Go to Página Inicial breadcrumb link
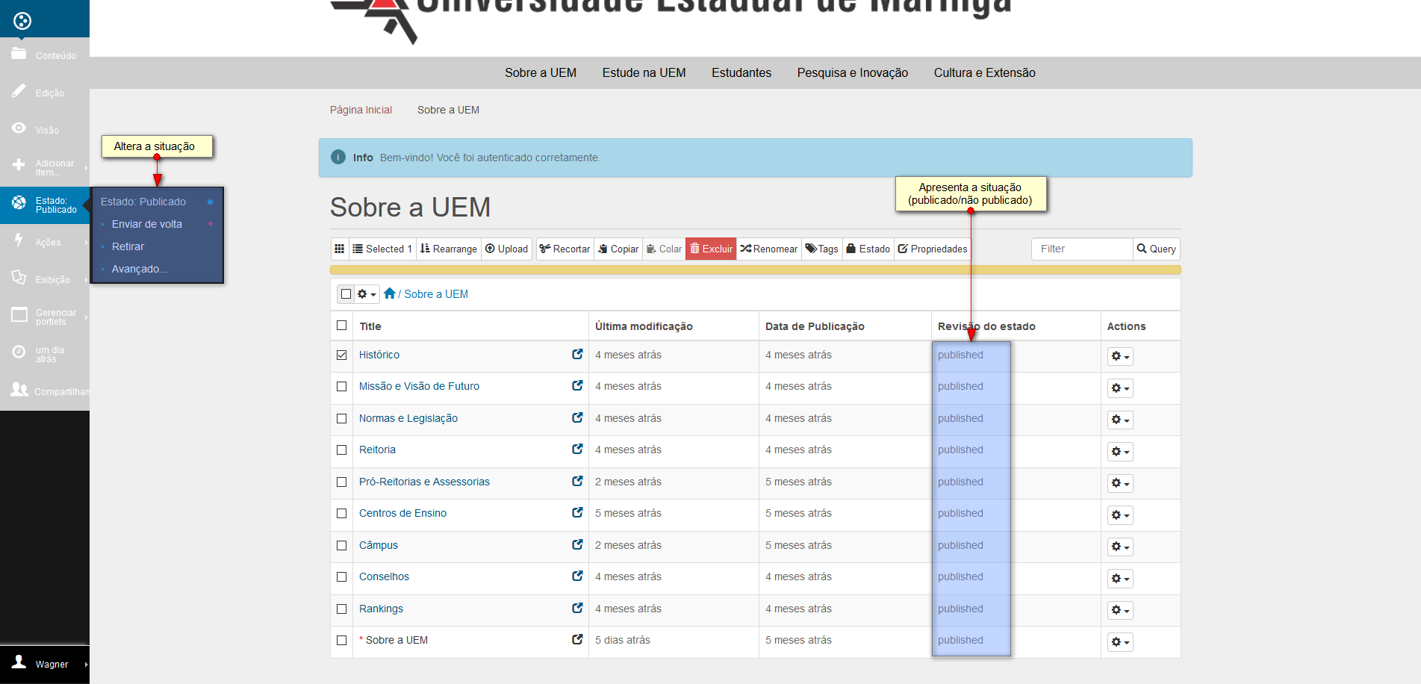 [x=361, y=110]
